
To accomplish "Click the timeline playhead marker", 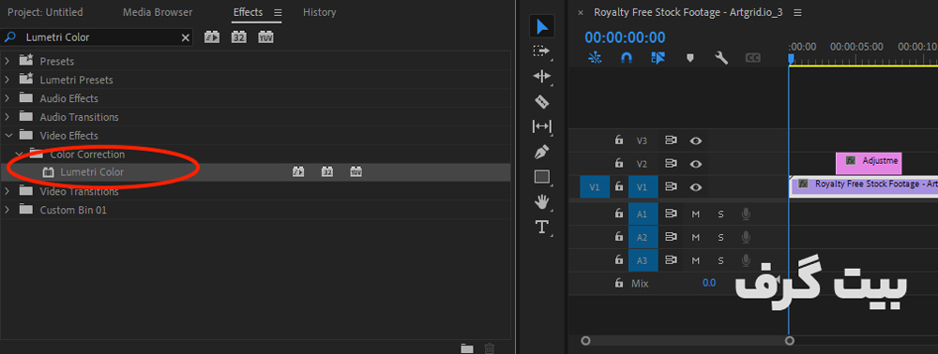I will 790,58.
